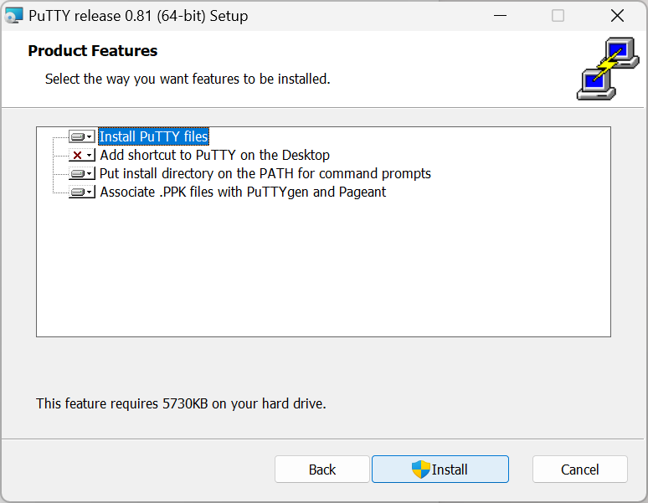648x503 pixels.
Task: Minimize the PuTTY Setup window
Action: (x=501, y=15)
